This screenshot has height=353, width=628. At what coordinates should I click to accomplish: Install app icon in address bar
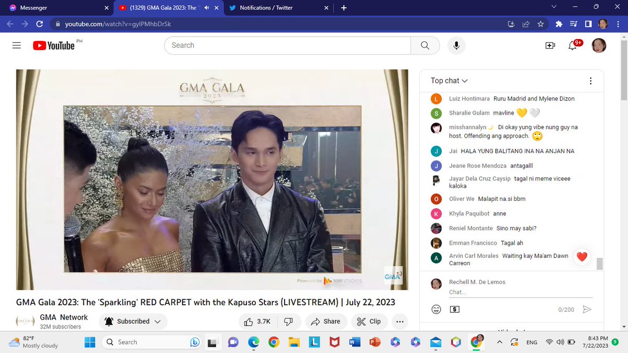pyautogui.click(x=511, y=24)
